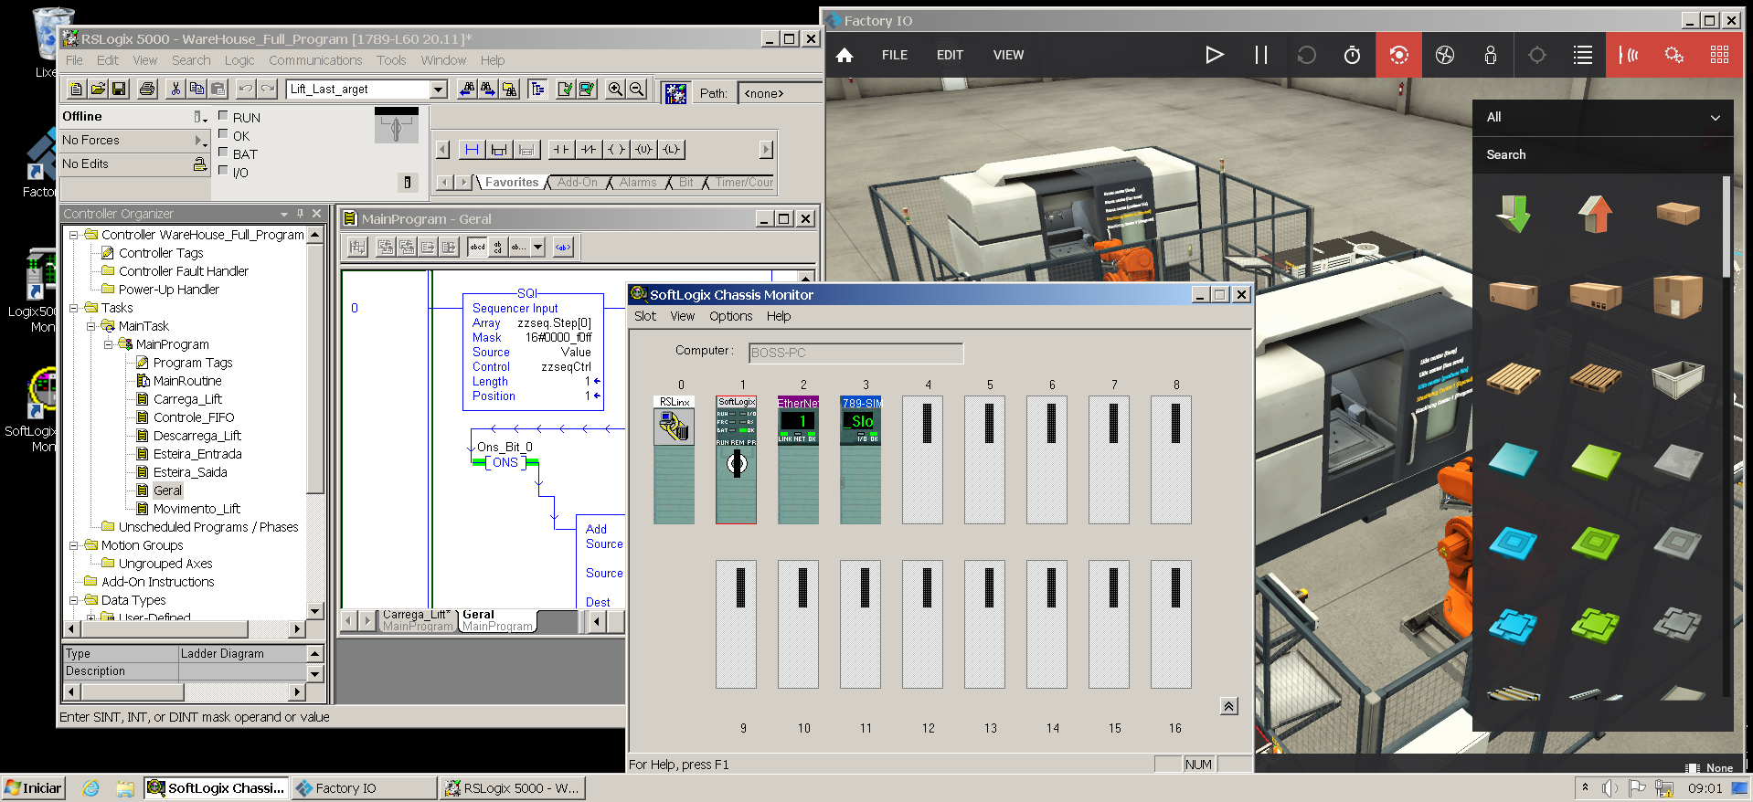Click the Iniciar start button
This screenshot has width=1753, height=802.
coord(34,787)
